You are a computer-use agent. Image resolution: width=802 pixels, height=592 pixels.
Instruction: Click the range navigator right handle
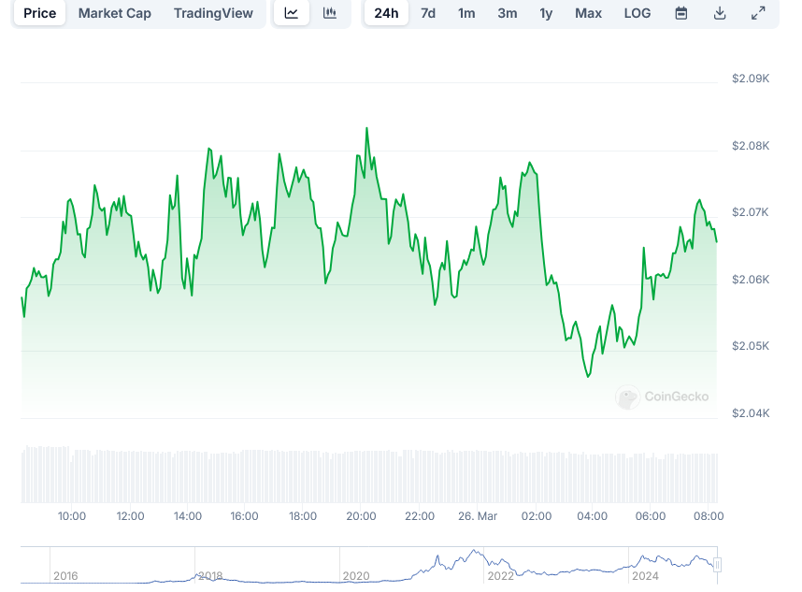click(717, 564)
